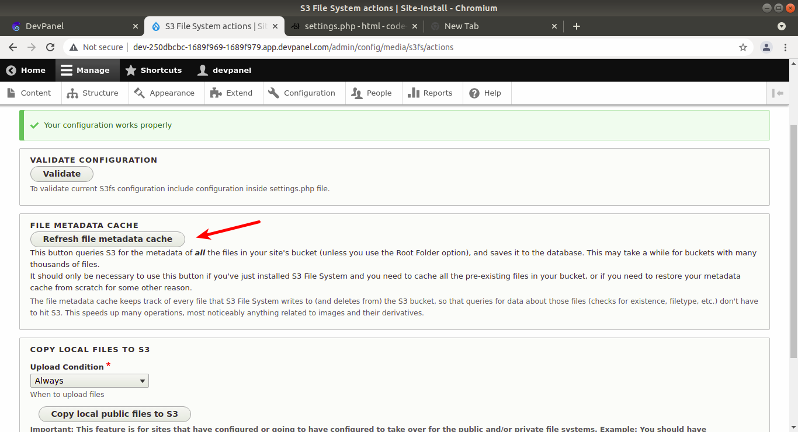This screenshot has width=798, height=432.
Task: Open the devpanel user account menu
Action: click(225, 70)
